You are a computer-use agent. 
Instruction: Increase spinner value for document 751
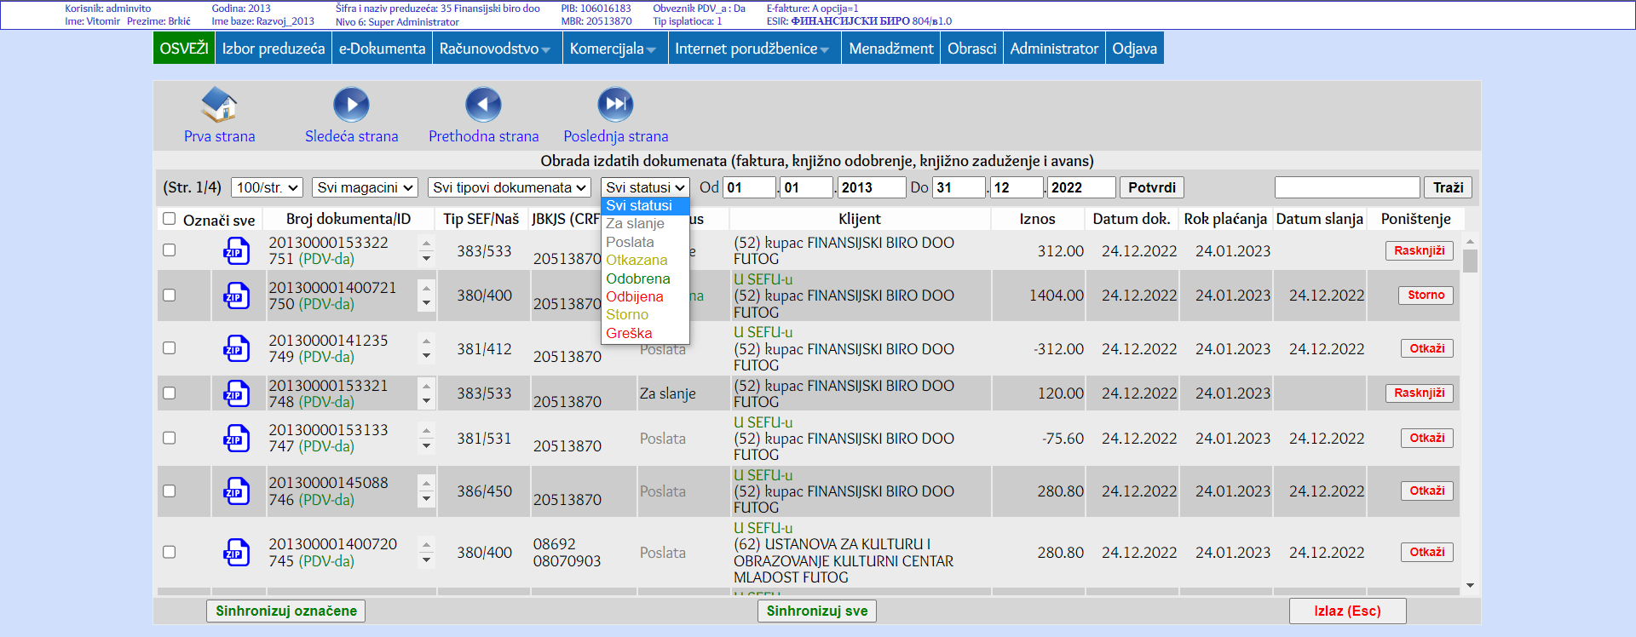426,244
